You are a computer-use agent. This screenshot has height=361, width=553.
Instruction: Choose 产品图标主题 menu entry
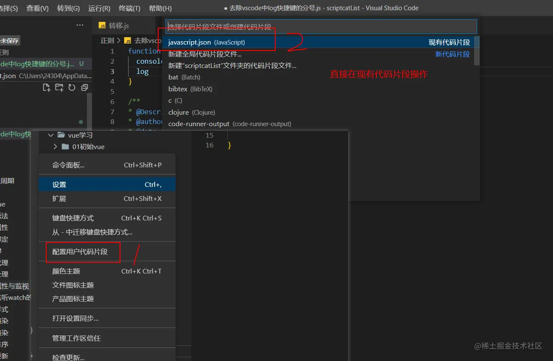(x=107, y=299)
